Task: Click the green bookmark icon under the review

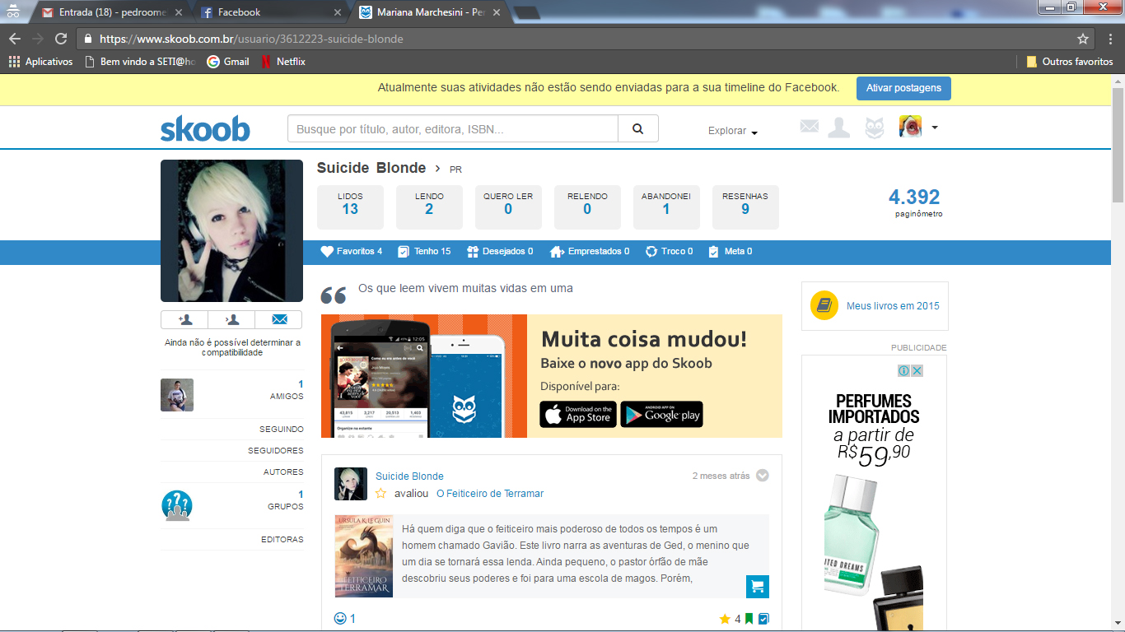Action: pos(749,619)
